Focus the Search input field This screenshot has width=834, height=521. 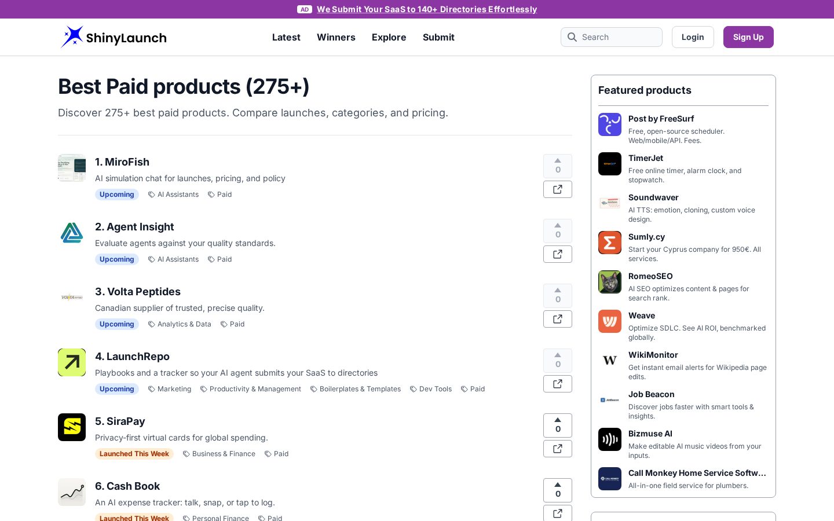click(612, 37)
